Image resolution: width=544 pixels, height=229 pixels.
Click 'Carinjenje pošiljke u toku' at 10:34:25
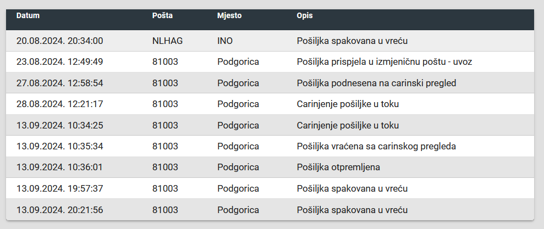click(x=348, y=125)
